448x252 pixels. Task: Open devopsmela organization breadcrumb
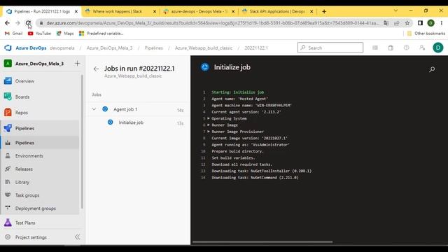[x=62, y=48]
